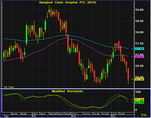Viewport: 151px width, 118px height.
Task: Click the cyan 17.26 moving average label
Action: [x=139, y=49]
